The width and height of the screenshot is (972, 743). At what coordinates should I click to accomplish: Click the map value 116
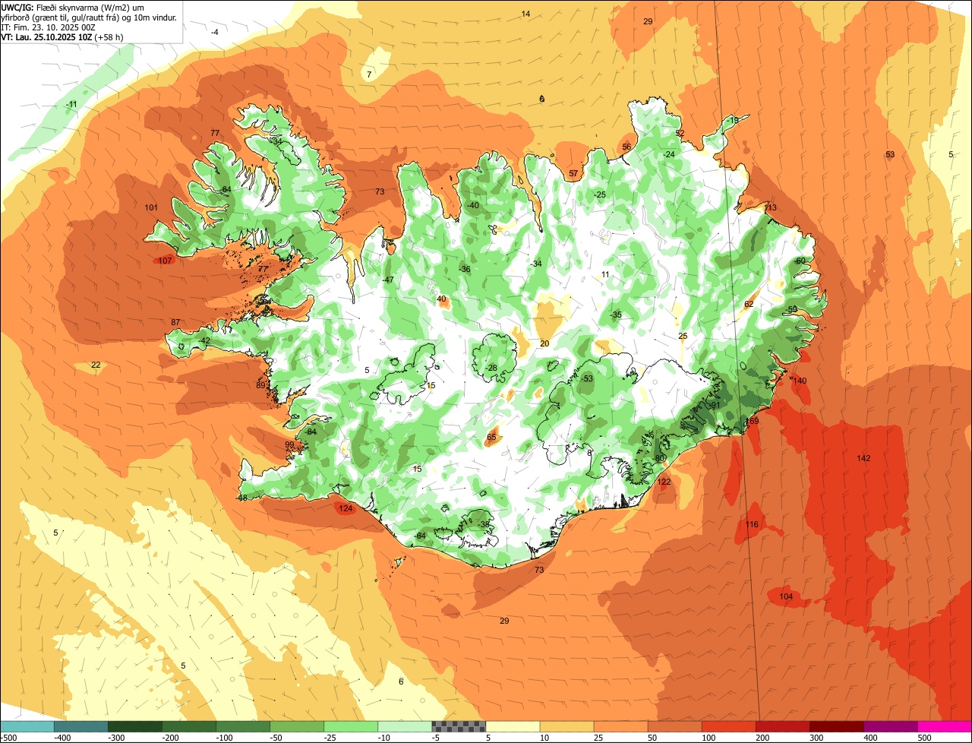tap(752, 525)
